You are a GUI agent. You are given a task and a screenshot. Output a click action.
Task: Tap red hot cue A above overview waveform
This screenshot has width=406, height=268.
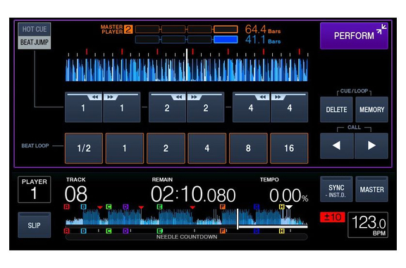coord(66,207)
